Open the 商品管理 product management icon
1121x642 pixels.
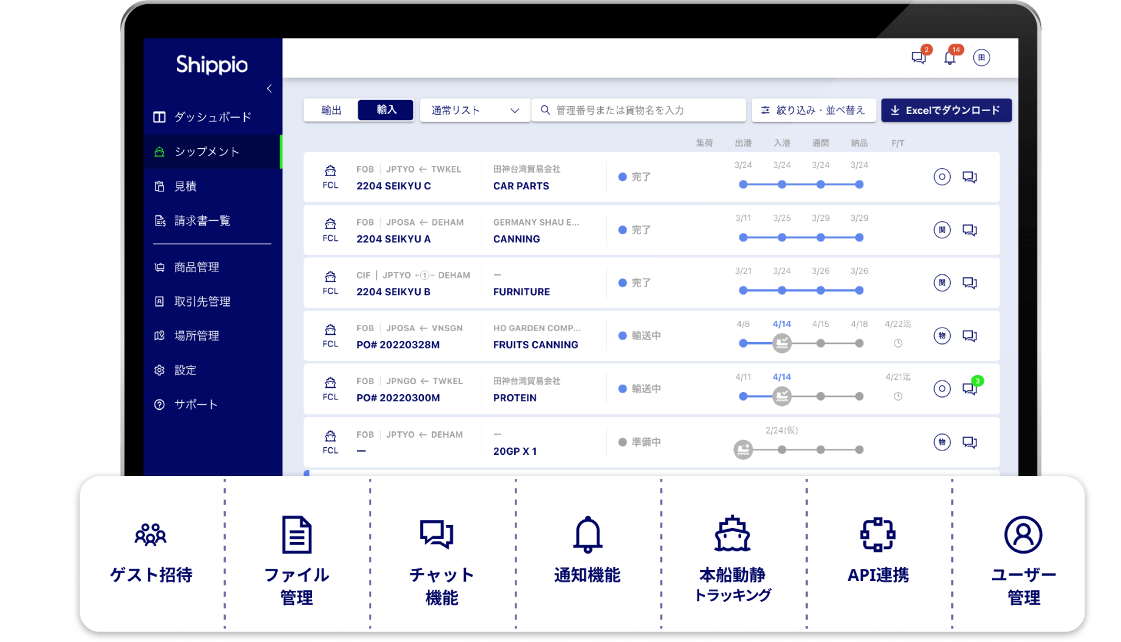click(x=159, y=266)
